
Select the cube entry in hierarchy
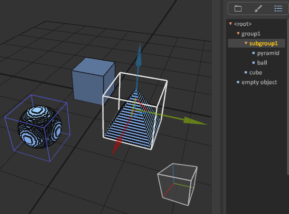coord(256,72)
